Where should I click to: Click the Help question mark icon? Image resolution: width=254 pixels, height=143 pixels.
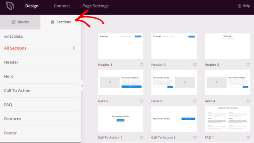(239, 6)
